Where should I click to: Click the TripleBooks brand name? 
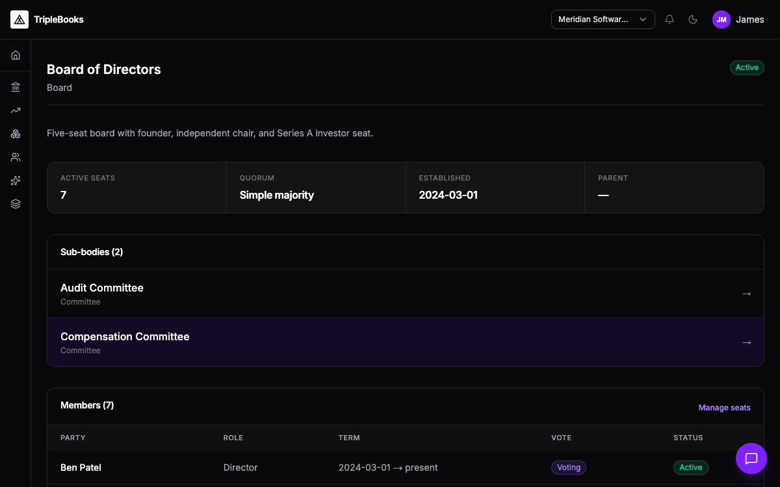click(x=58, y=19)
